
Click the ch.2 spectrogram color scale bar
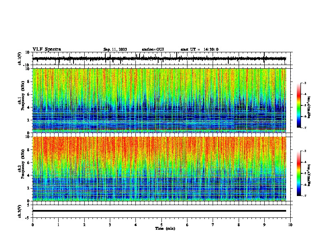pos(299,173)
